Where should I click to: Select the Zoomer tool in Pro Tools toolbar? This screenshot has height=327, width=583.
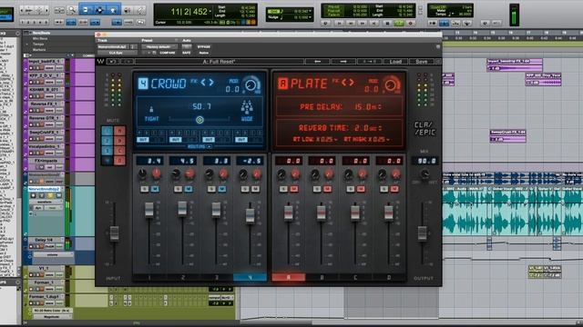tap(71, 10)
